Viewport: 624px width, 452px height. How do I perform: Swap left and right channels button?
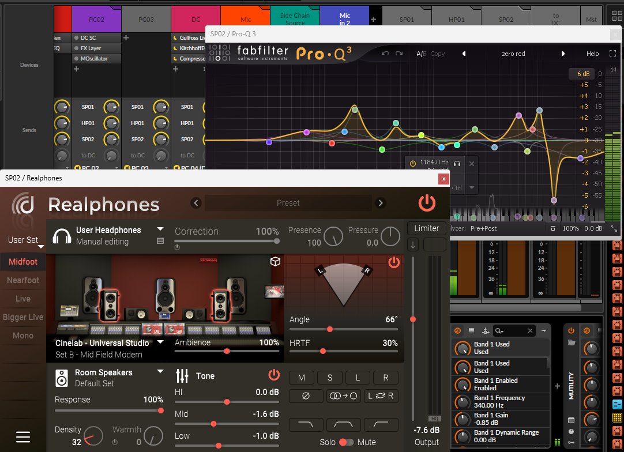tap(381, 396)
